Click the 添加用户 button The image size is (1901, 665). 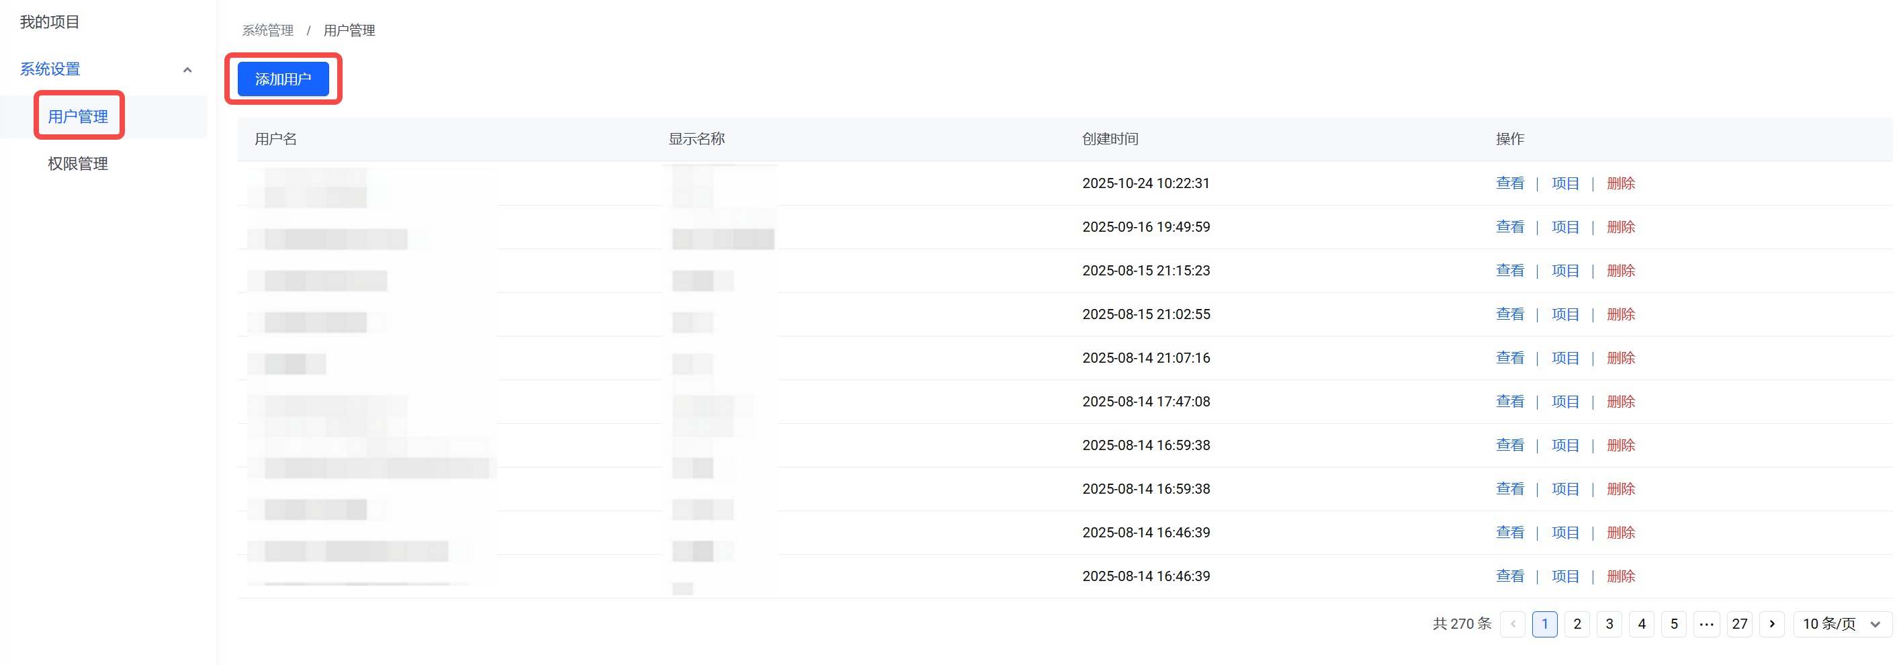coord(283,79)
